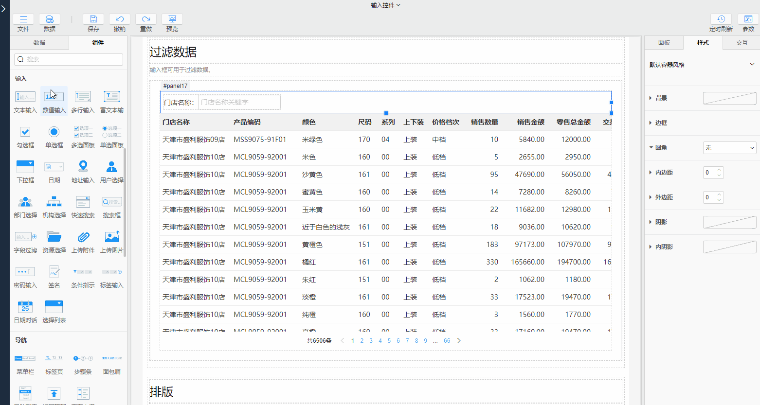Screen dimensions: 760x405
Task: Click the Save (保存) toolbar icon
Action: 93,19
